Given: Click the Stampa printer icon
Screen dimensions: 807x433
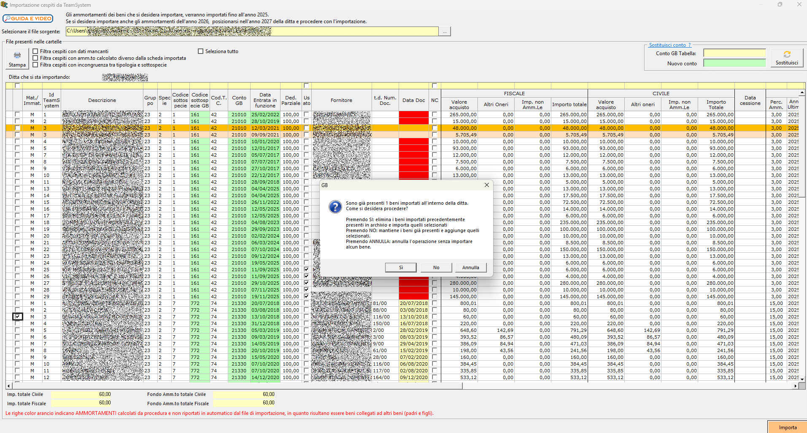Looking at the screenshot, I should click(x=17, y=59).
